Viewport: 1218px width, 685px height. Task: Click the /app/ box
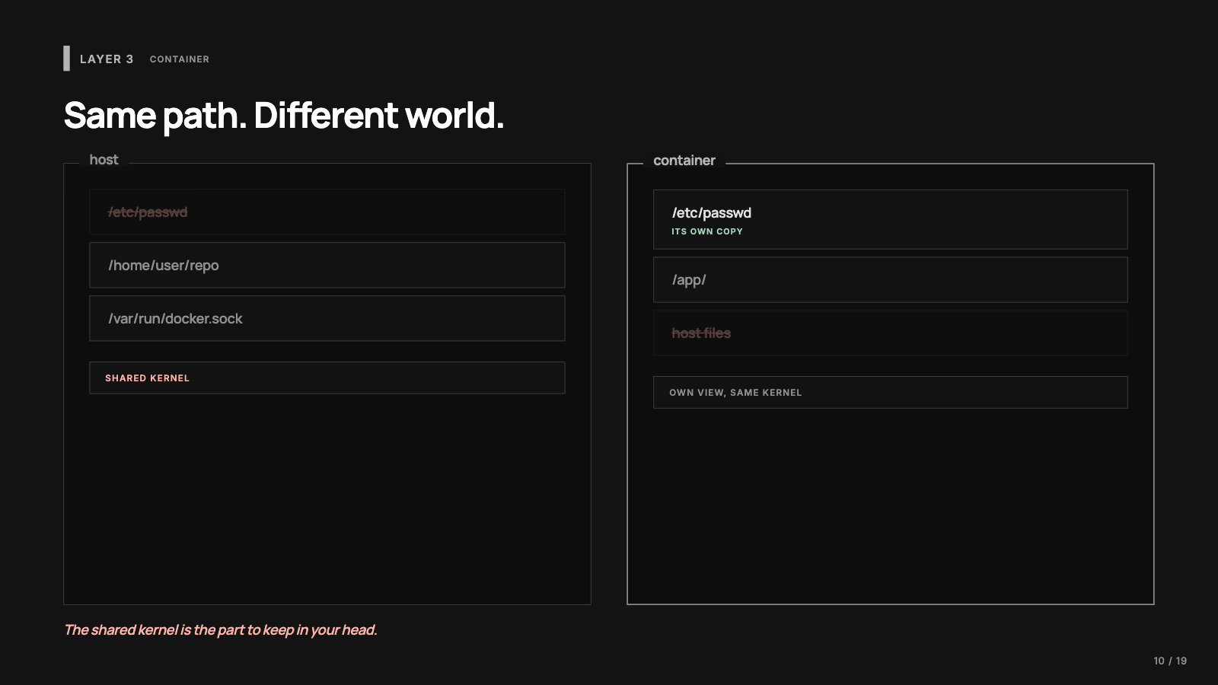(x=891, y=280)
